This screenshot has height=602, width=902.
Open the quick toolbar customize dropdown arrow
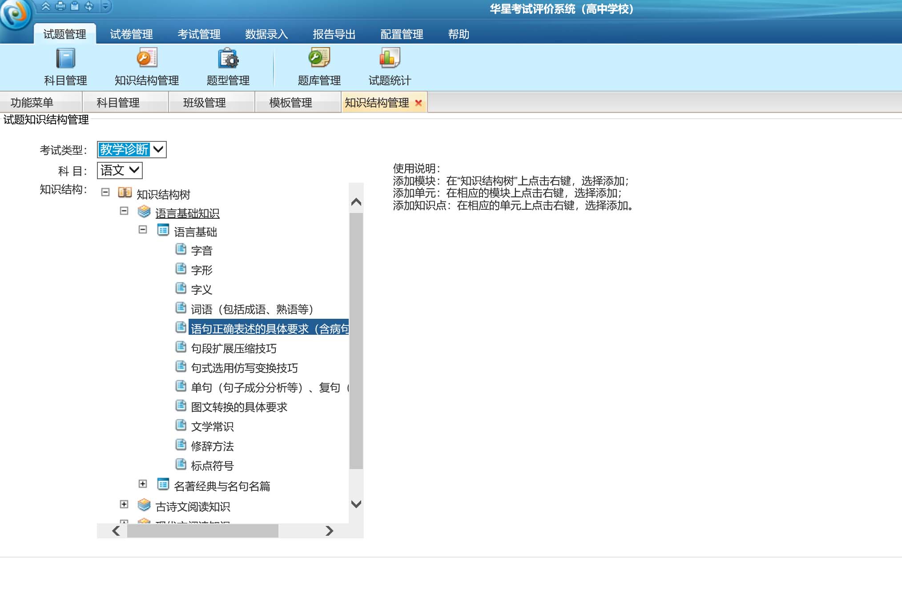tap(105, 6)
